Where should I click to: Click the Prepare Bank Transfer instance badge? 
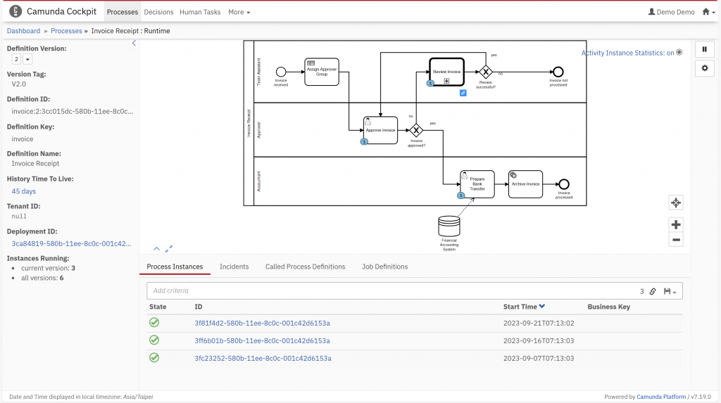pos(461,196)
